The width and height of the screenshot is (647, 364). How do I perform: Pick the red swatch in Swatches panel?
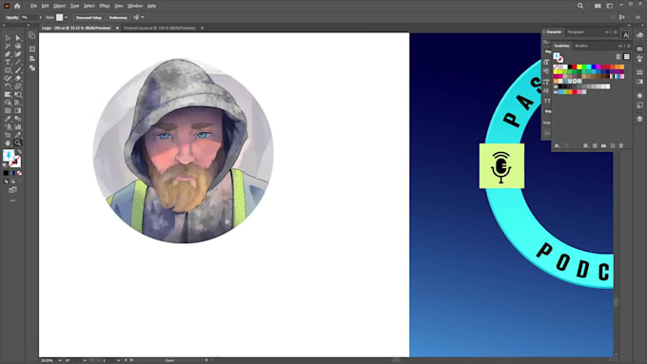575,67
